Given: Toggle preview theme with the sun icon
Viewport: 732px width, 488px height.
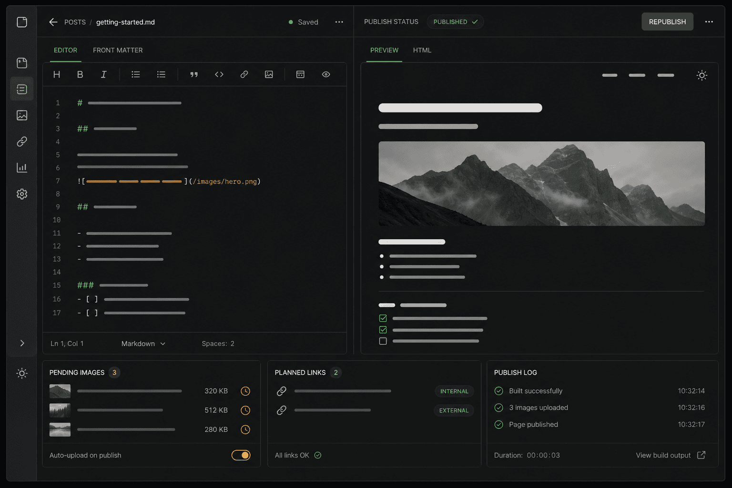Looking at the screenshot, I should pyautogui.click(x=702, y=75).
